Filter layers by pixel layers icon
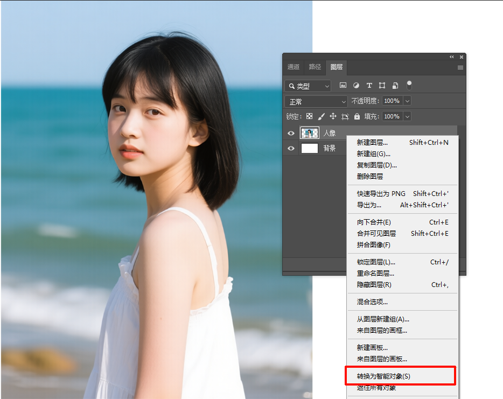The height and width of the screenshot is (399, 503). pos(343,85)
